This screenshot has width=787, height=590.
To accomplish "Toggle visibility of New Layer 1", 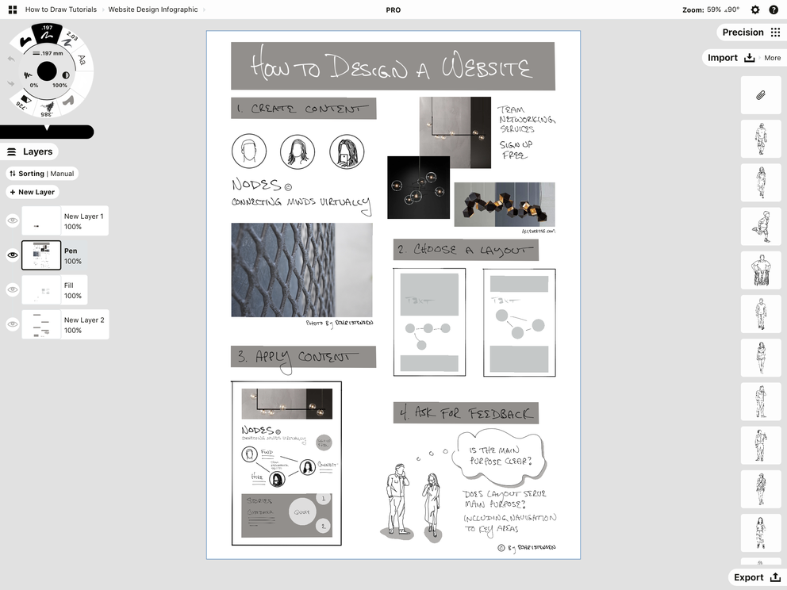I will [12, 220].
